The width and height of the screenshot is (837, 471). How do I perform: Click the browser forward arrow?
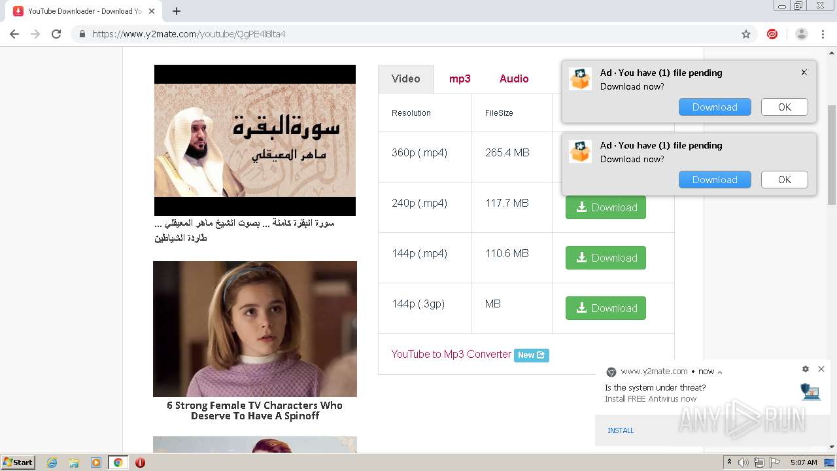[x=35, y=34]
